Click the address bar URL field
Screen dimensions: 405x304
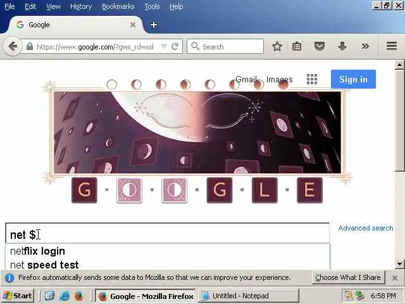tap(95, 47)
